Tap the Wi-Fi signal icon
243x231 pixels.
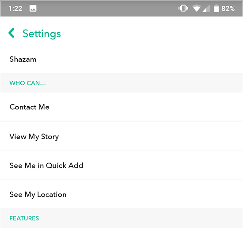coord(197,8)
